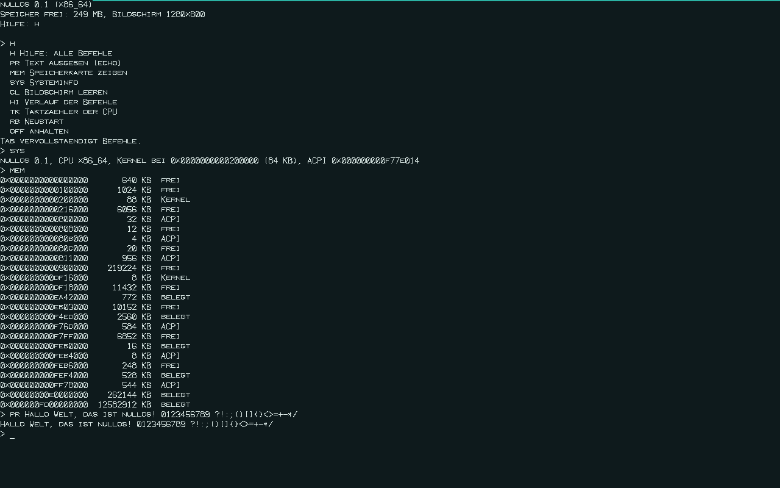Click the '11432 KB frei' memory row

point(90,287)
